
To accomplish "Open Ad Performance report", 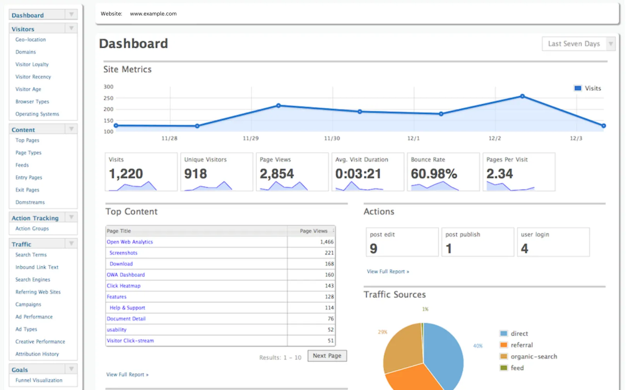I will [x=34, y=317].
